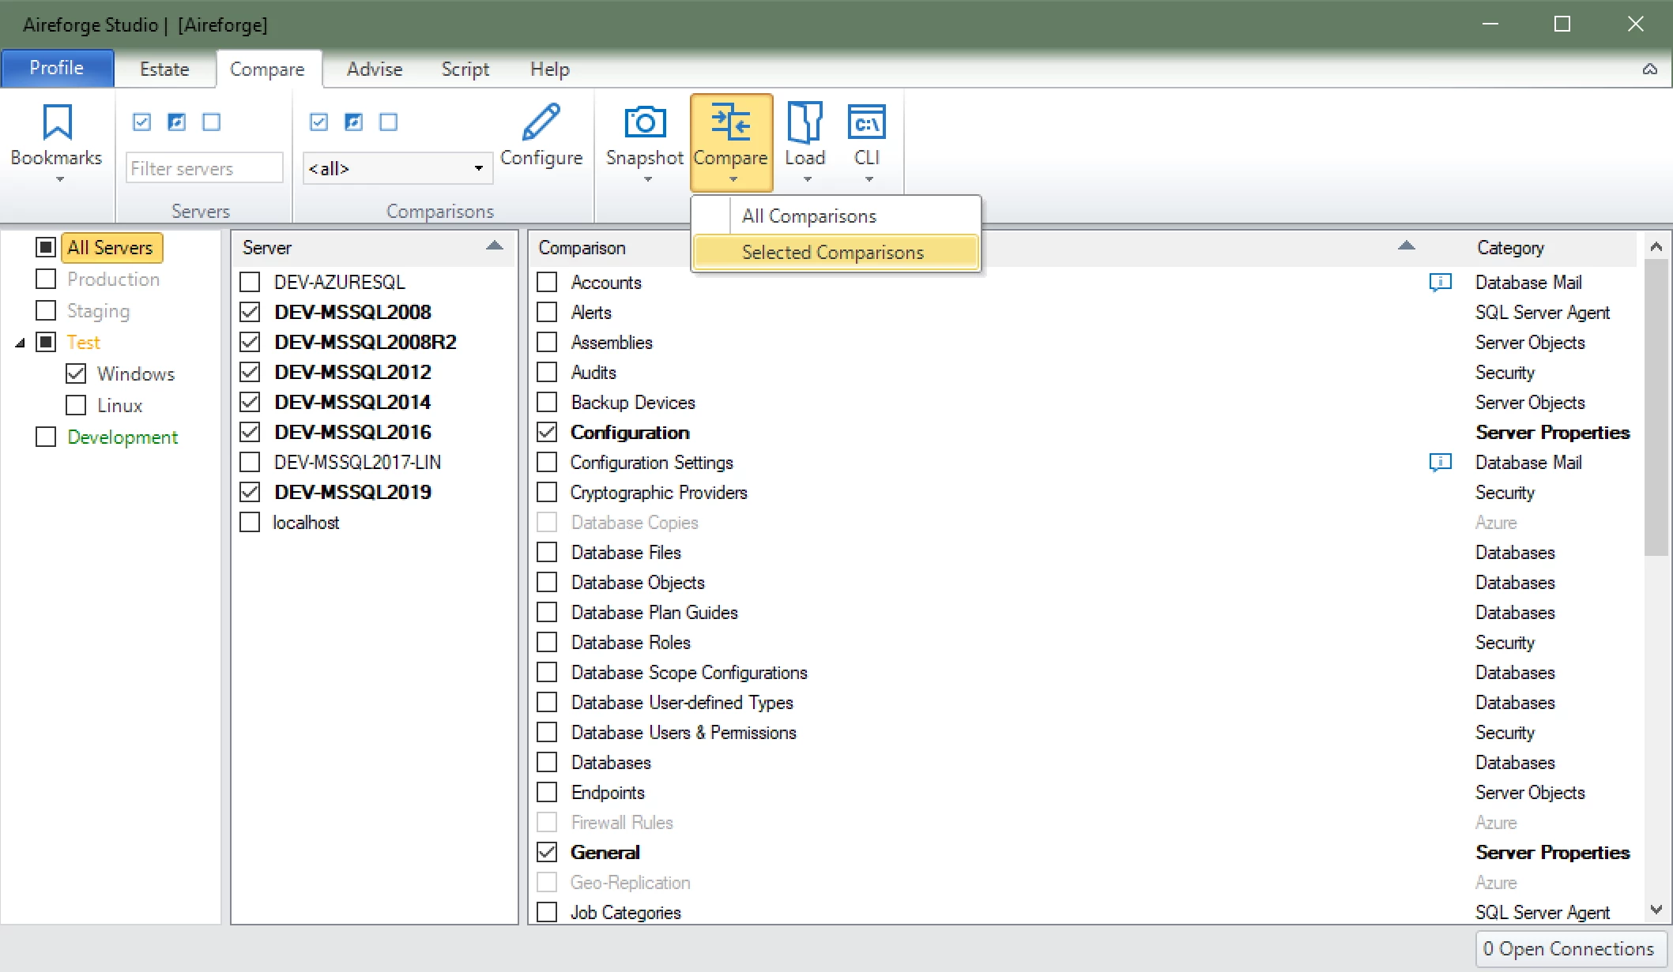Untick the Windows group checkbox
The image size is (1673, 972).
[x=76, y=373]
